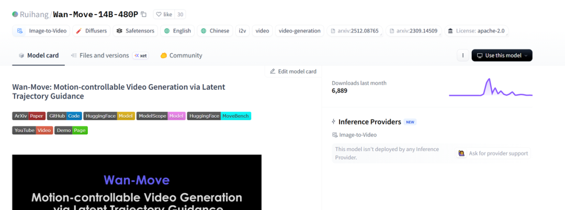The width and height of the screenshot is (565, 210).
Task: Copy the model name using copy icon
Action: (x=144, y=14)
